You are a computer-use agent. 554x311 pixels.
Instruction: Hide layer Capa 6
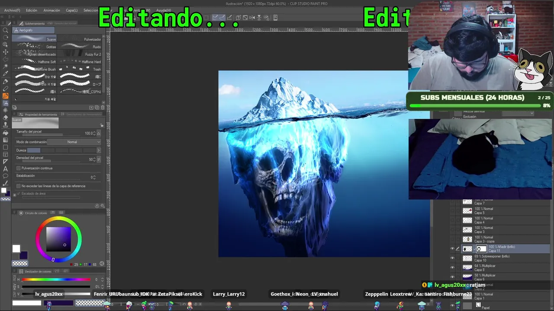click(452, 277)
